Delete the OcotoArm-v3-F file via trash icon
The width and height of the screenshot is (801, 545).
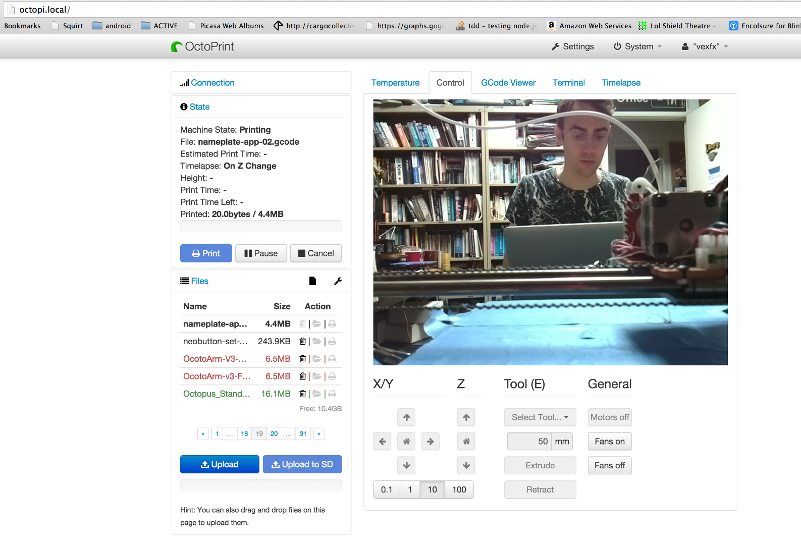(x=302, y=376)
